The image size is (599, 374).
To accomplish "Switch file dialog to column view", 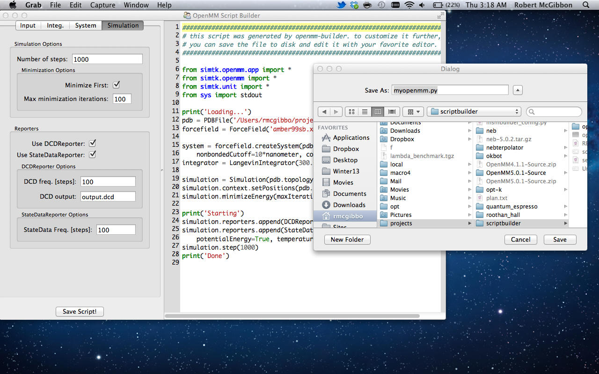I will (x=378, y=112).
